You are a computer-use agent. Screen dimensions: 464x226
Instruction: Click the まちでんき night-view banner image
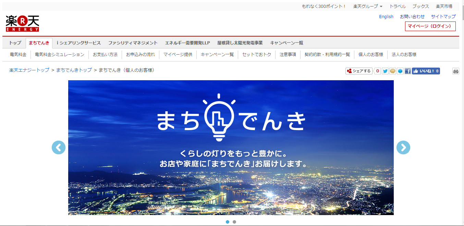231,147
